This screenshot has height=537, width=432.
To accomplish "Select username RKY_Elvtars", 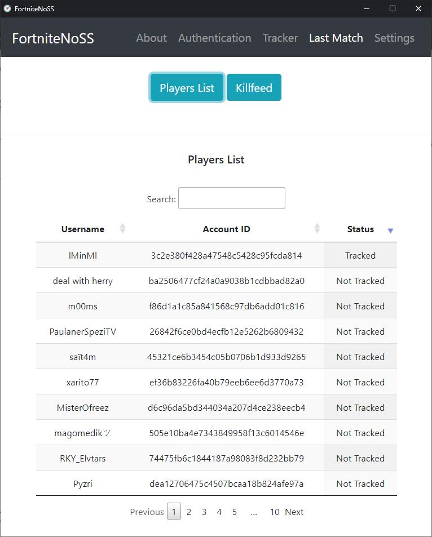I will pyautogui.click(x=83, y=458).
